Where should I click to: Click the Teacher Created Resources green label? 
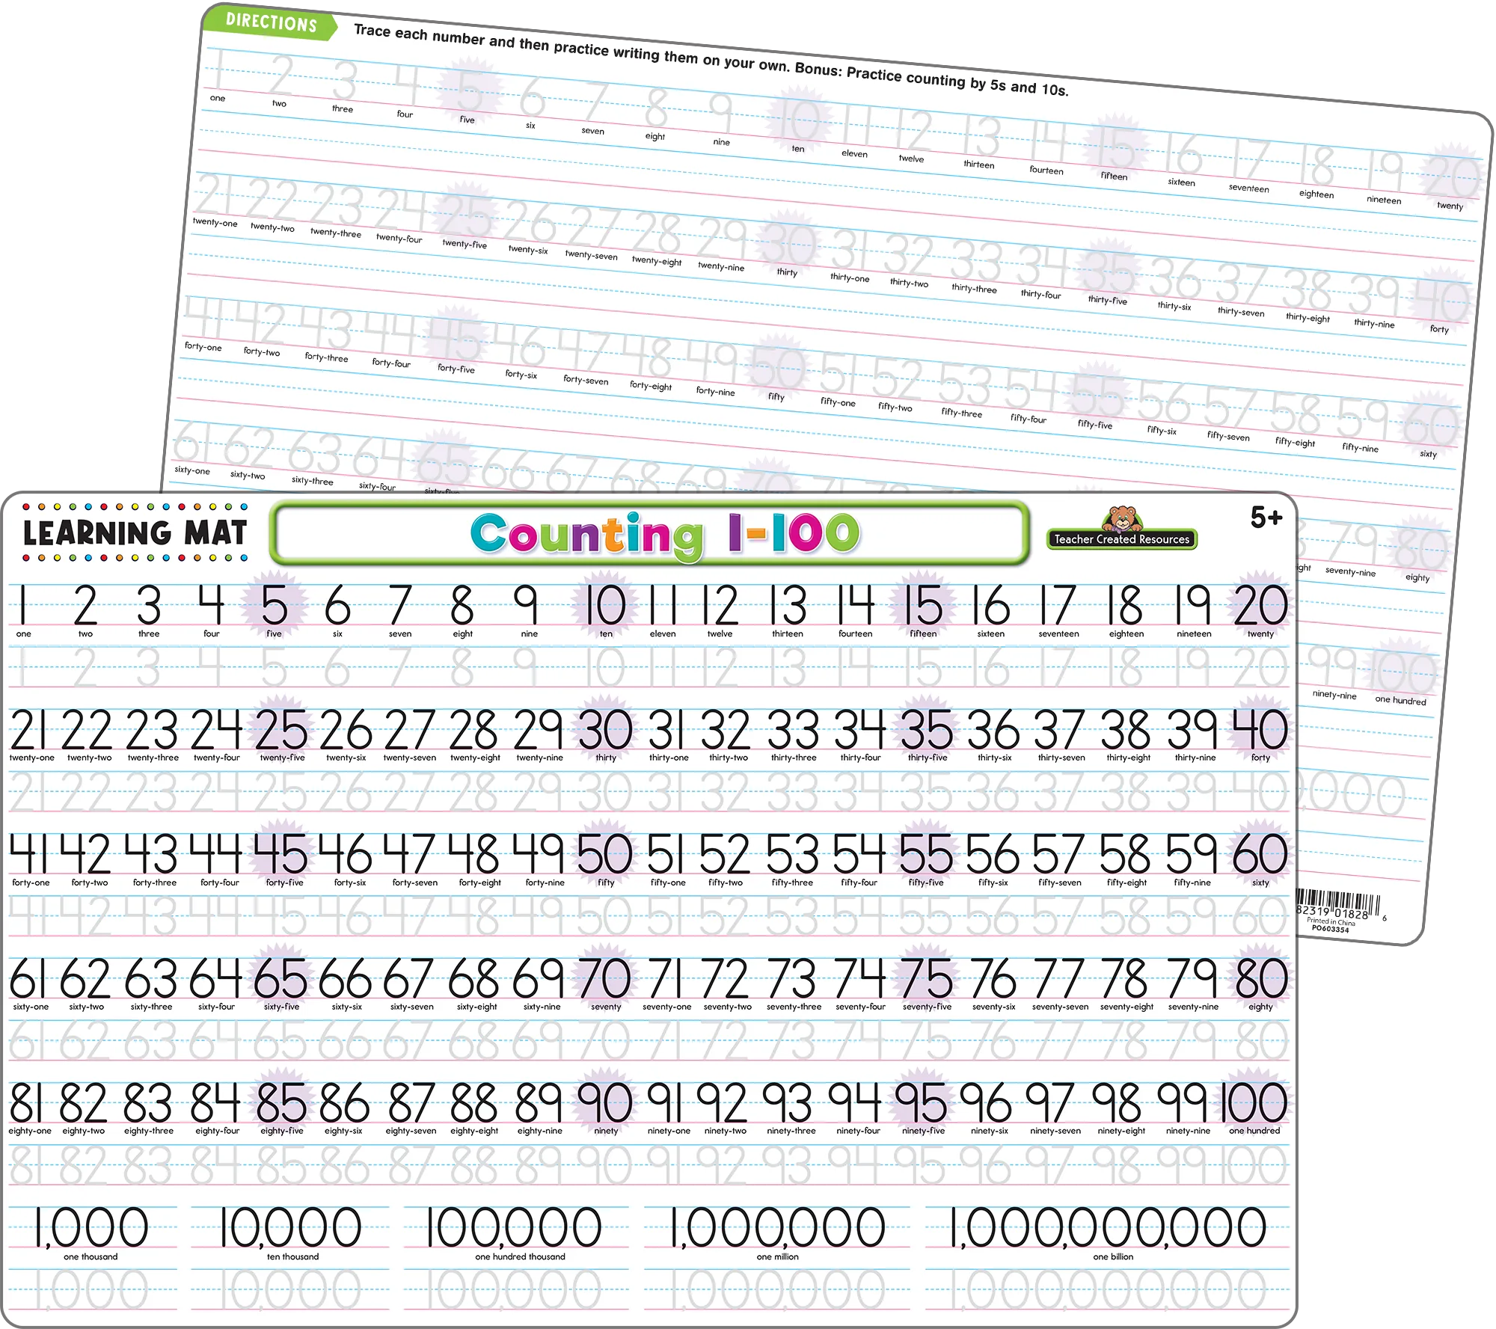[x=1121, y=539]
